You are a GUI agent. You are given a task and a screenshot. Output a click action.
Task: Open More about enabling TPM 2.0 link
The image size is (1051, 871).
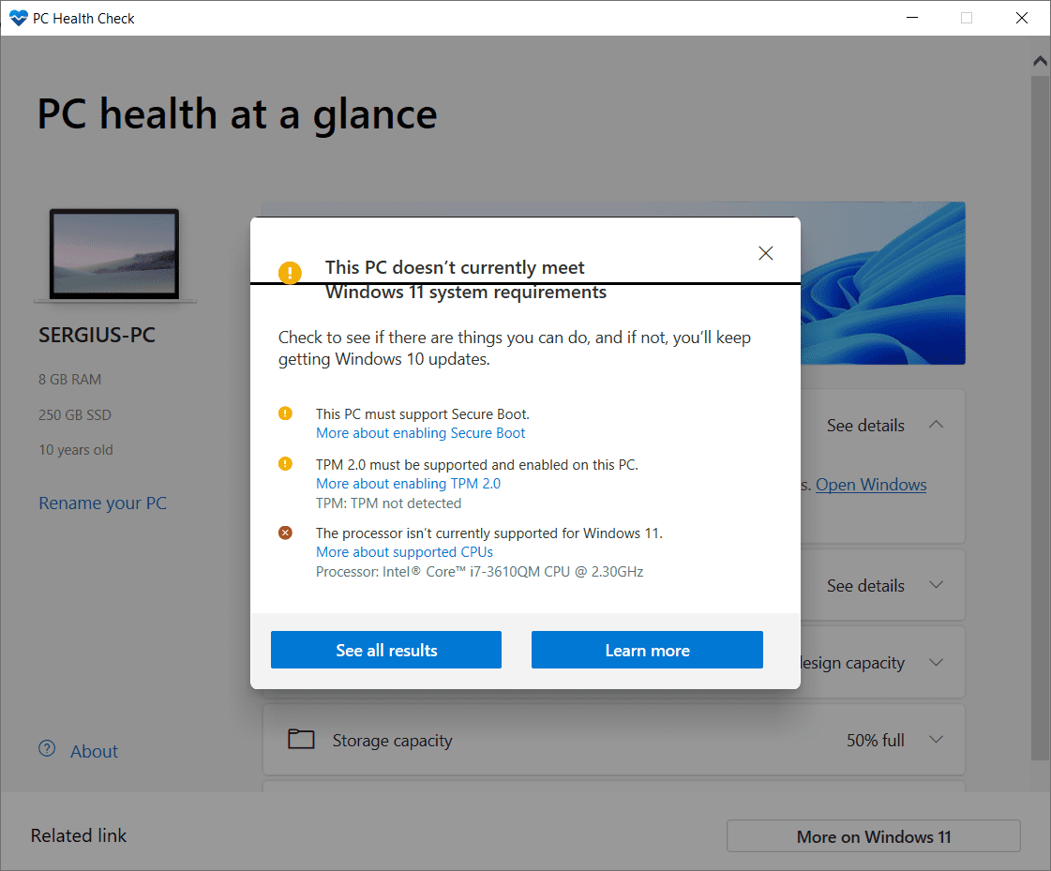click(x=408, y=484)
